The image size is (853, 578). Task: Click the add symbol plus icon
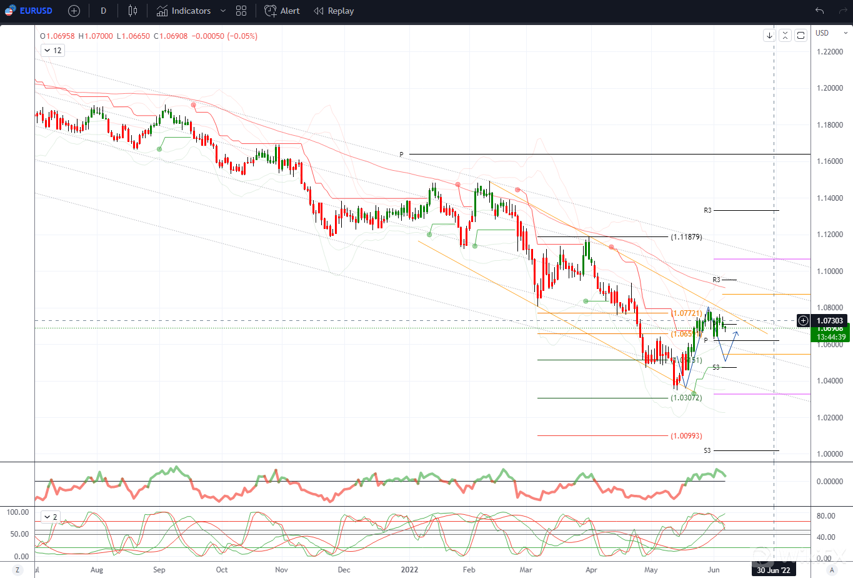click(x=74, y=11)
